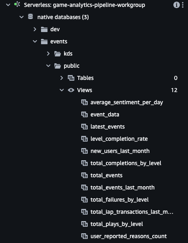
Task: Click the dev database folder icon
Action: point(44,29)
